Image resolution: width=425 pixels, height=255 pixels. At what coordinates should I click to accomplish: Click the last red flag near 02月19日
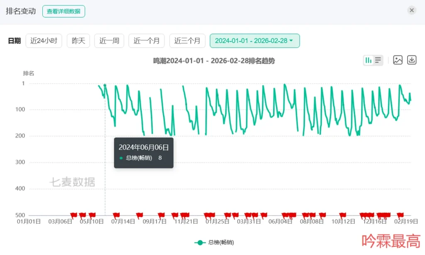coord(401,214)
